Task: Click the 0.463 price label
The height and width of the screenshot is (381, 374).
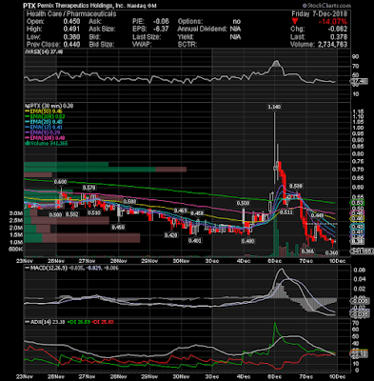Action: [x=180, y=211]
